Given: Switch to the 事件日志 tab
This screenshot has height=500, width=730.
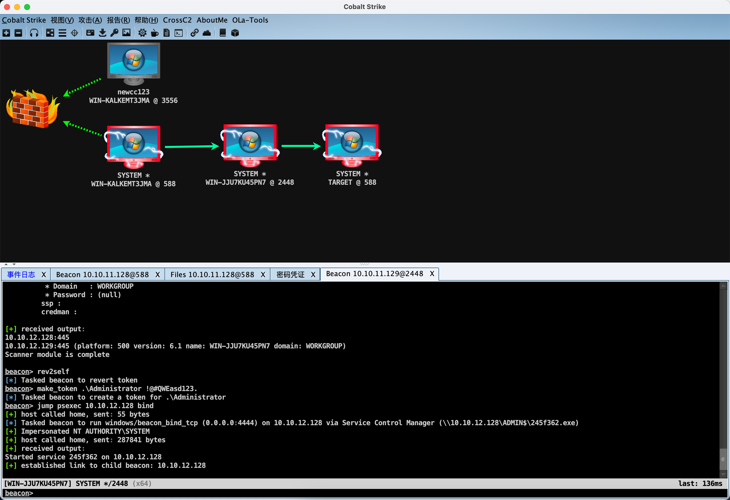Looking at the screenshot, I should click(21, 275).
